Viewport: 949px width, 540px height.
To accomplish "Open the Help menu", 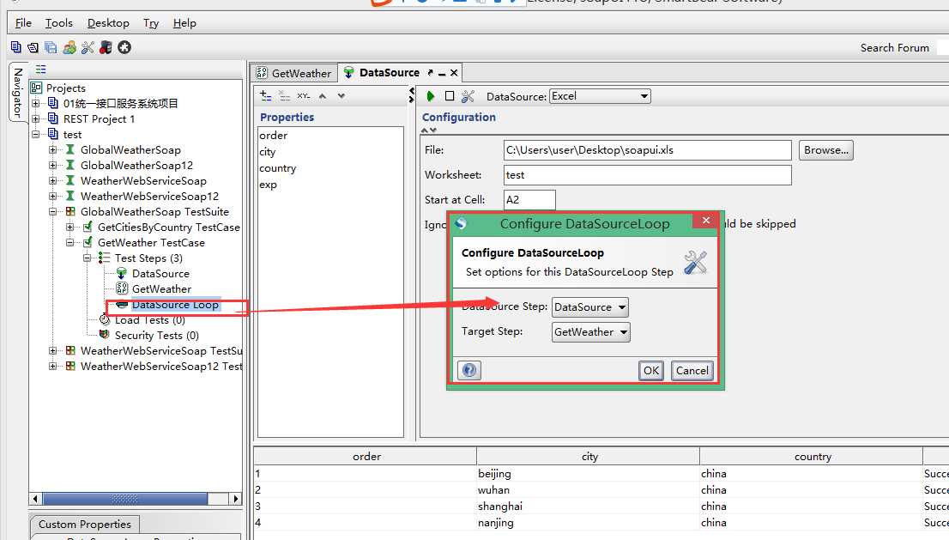I will (184, 23).
